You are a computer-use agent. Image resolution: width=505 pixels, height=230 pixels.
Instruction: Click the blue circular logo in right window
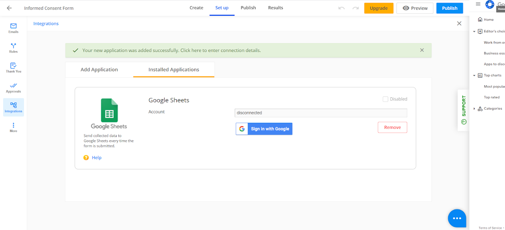(x=490, y=4)
